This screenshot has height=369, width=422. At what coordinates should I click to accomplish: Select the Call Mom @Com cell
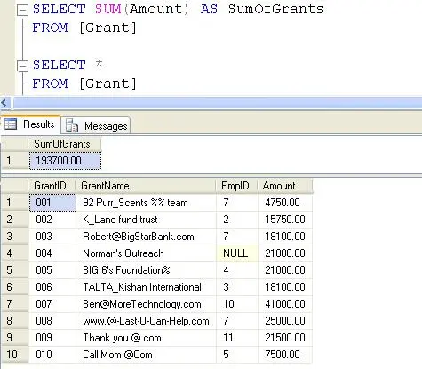coord(146,355)
